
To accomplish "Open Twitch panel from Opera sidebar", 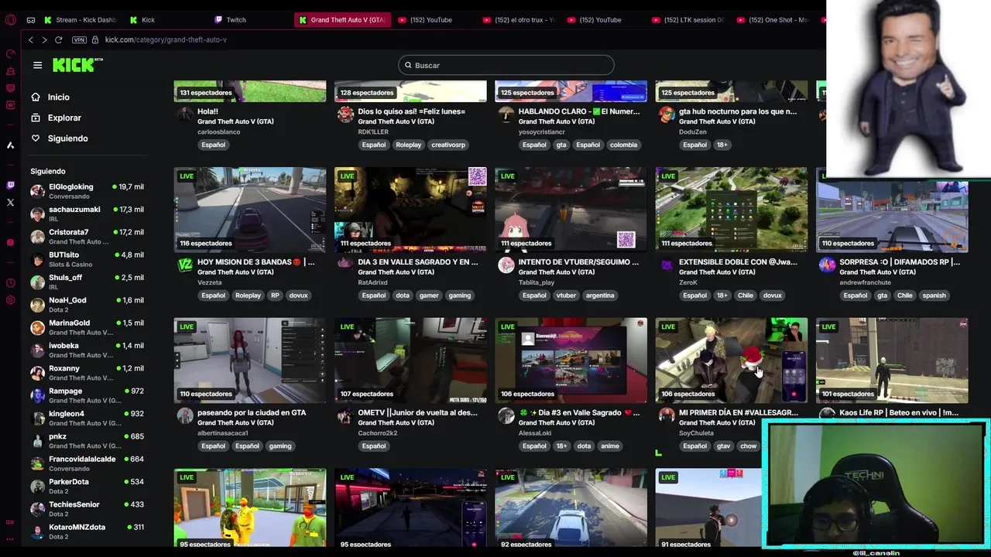I will point(10,185).
